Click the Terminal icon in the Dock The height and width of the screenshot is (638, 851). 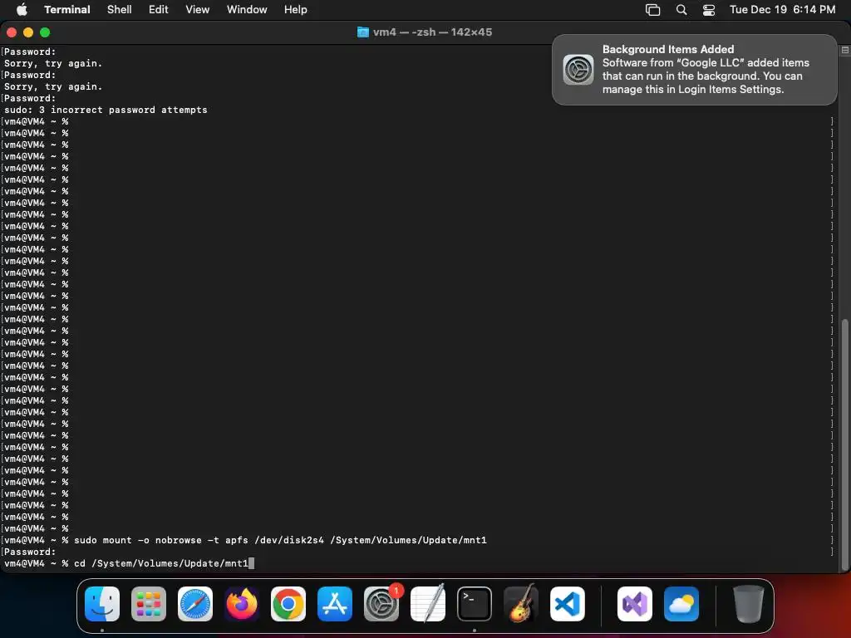(475, 604)
